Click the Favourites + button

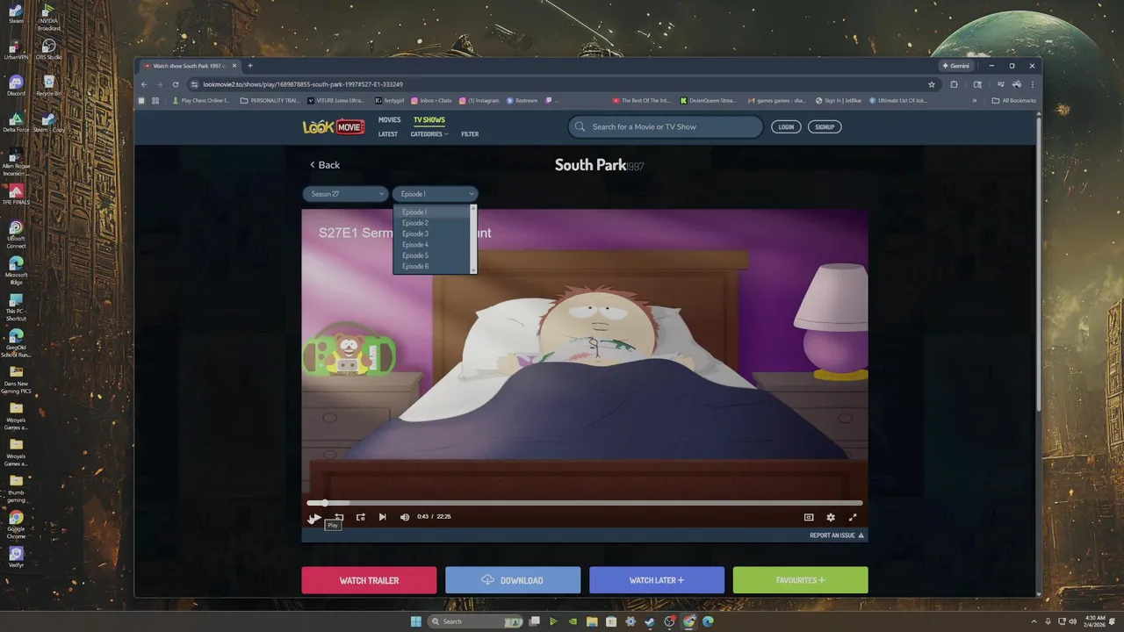coord(801,580)
